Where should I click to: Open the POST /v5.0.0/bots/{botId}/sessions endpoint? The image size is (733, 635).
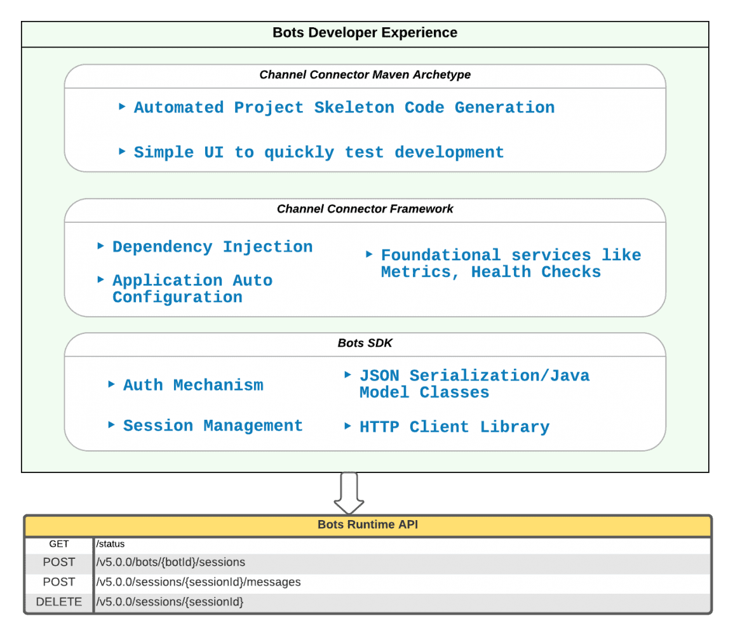coord(368,563)
